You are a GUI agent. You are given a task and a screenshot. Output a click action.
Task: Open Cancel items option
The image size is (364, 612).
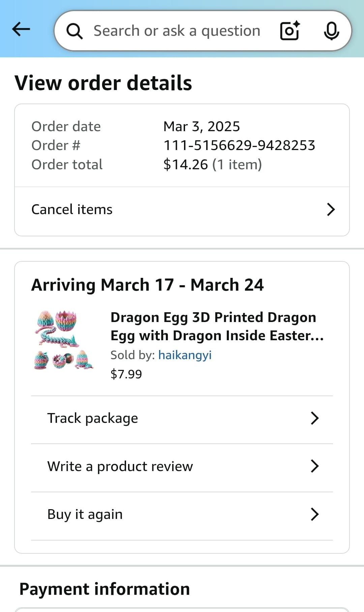point(72,209)
